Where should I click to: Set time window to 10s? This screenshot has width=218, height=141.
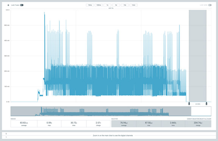125,5
